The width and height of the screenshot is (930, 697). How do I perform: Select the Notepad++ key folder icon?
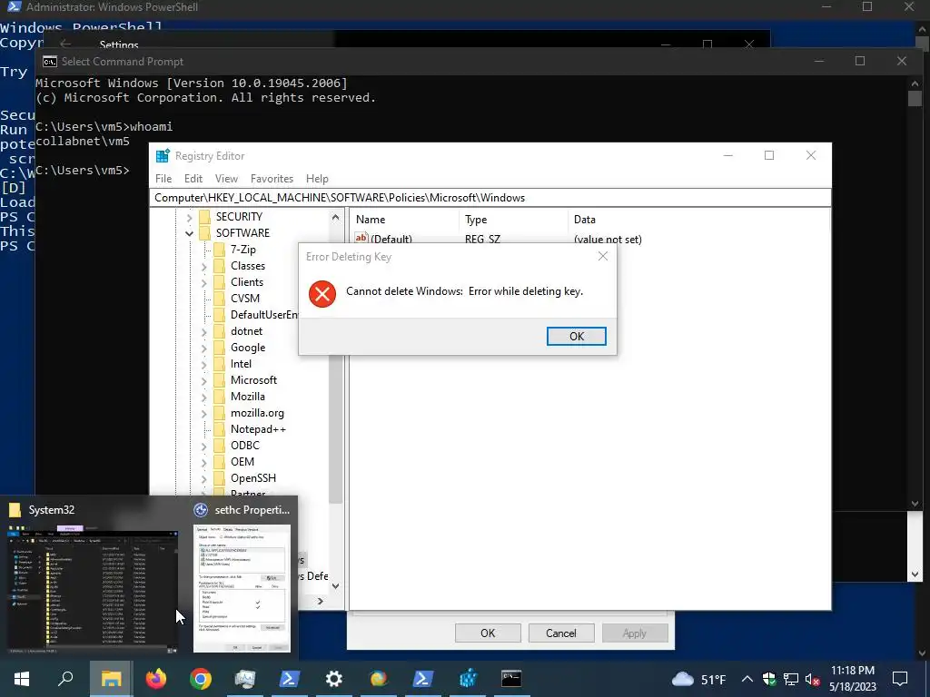(220, 429)
